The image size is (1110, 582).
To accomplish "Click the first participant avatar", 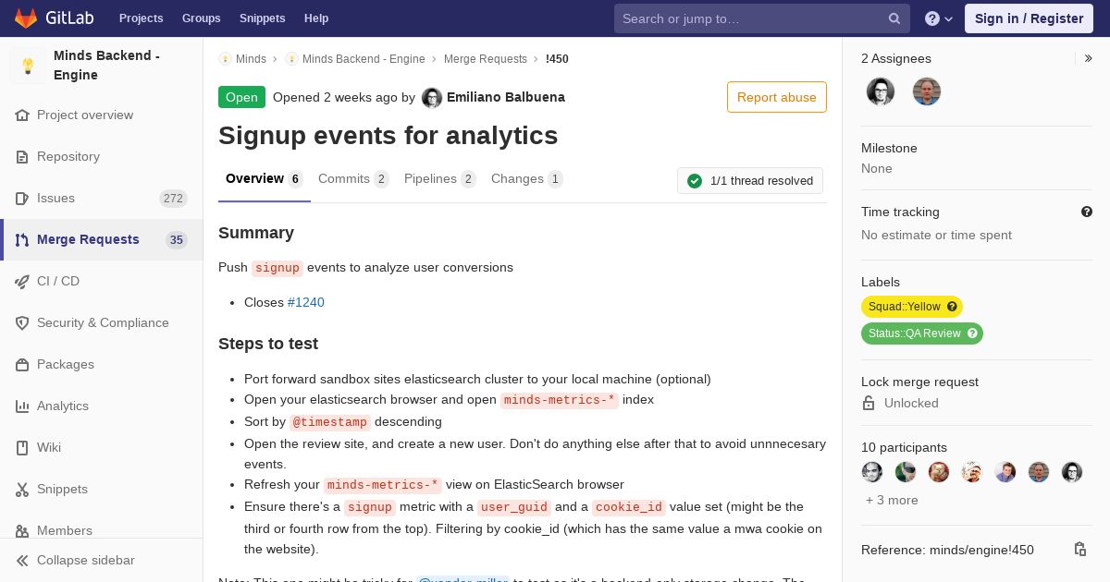I will click(872, 472).
